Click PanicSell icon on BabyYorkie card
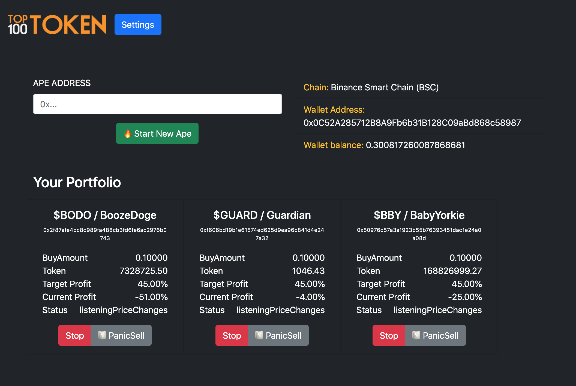Viewport: 576px width, 386px height. click(x=416, y=335)
